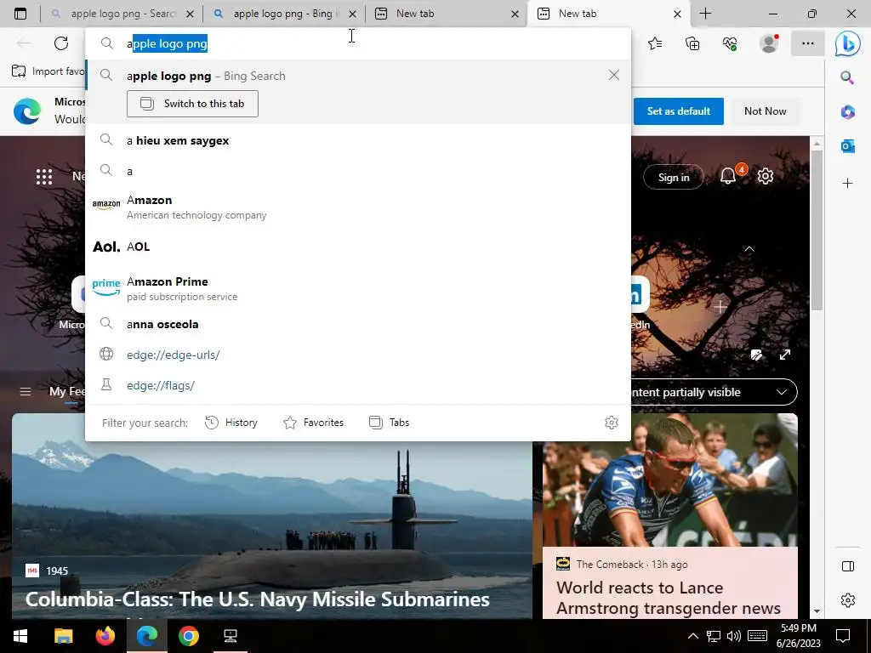Launch Firefox from taskbar
This screenshot has height=653, width=871.
tap(105, 636)
